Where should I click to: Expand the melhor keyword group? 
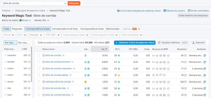point(5,75)
